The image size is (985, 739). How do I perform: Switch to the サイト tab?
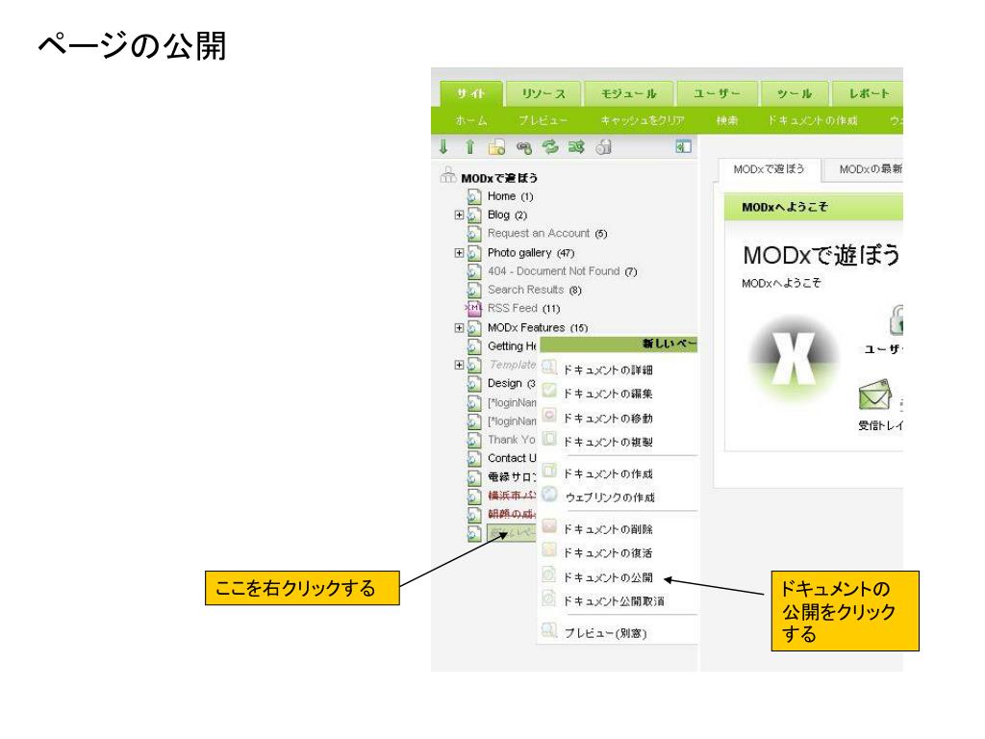pyautogui.click(x=471, y=93)
